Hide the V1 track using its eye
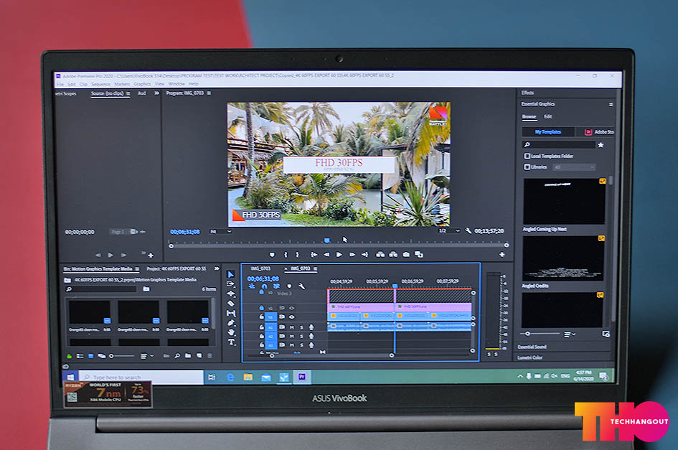 click(292, 317)
